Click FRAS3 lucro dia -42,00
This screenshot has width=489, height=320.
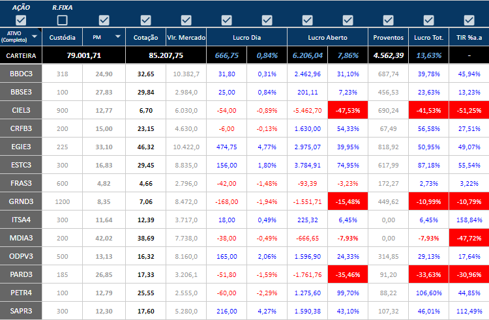(227, 183)
